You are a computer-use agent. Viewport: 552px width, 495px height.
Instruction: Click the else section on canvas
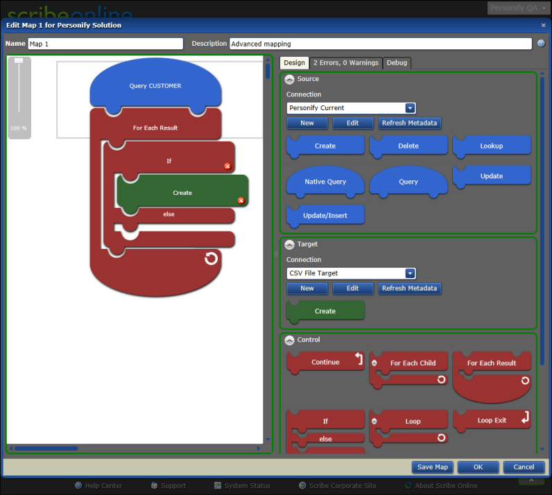169,214
